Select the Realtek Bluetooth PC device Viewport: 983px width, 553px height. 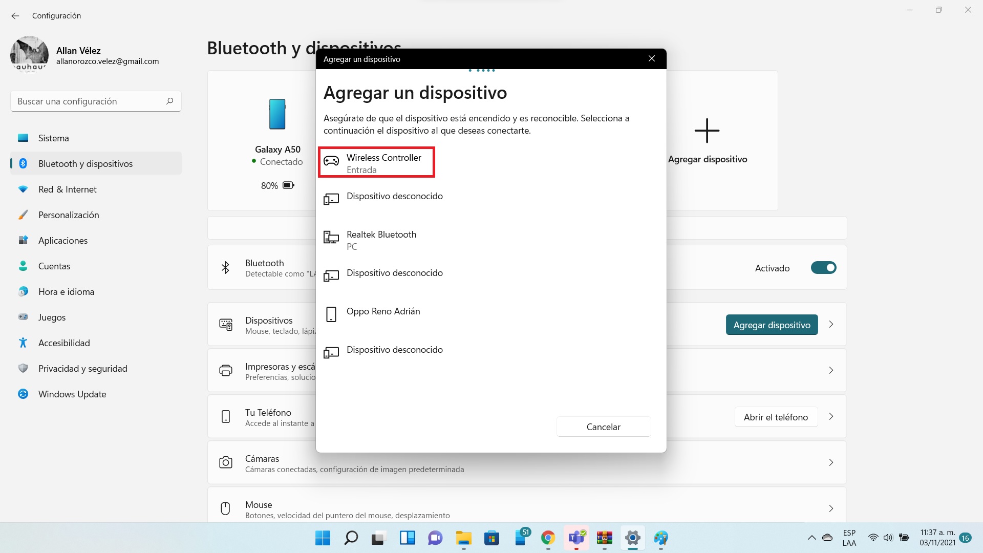pyautogui.click(x=381, y=240)
